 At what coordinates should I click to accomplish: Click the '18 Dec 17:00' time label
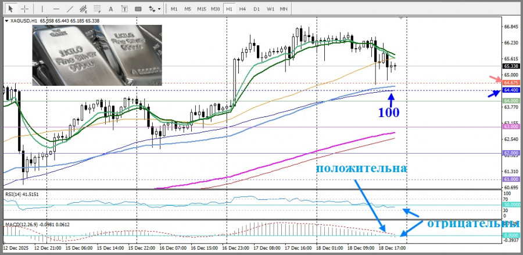(x=392, y=248)
